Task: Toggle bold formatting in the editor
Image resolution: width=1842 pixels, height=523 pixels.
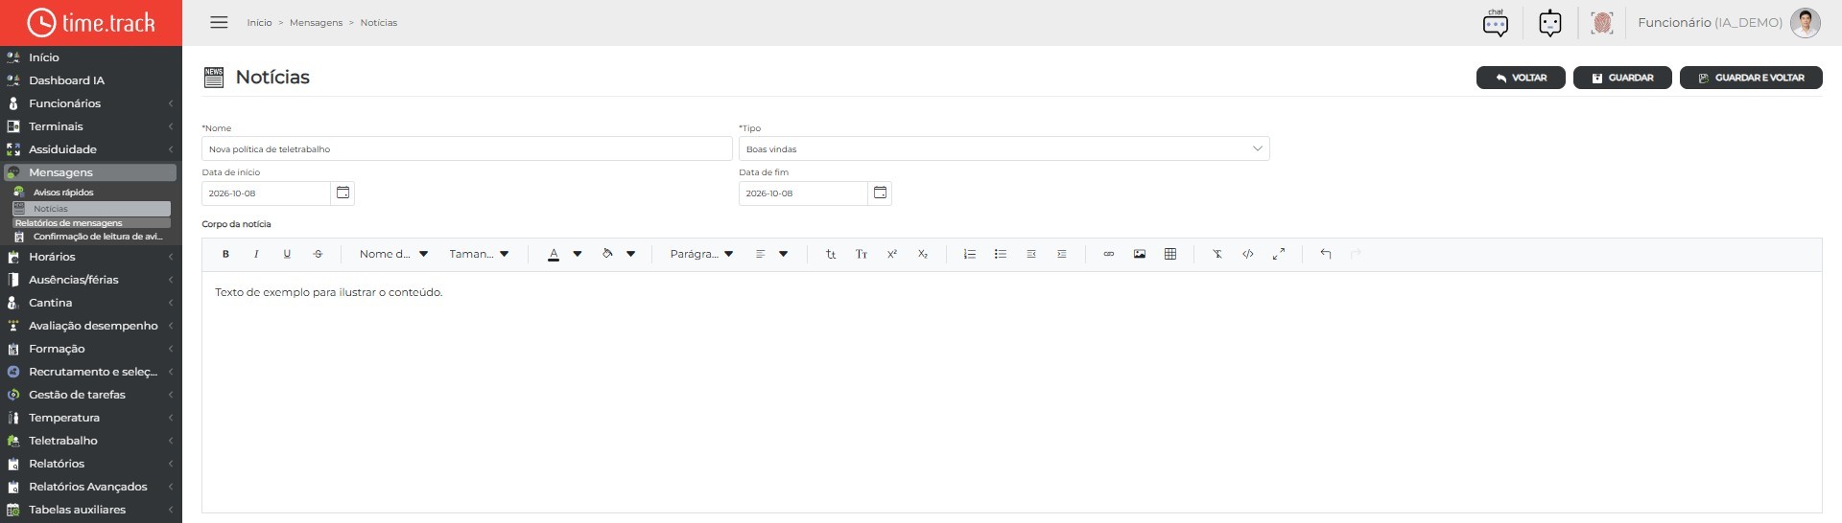Action: 225,254
